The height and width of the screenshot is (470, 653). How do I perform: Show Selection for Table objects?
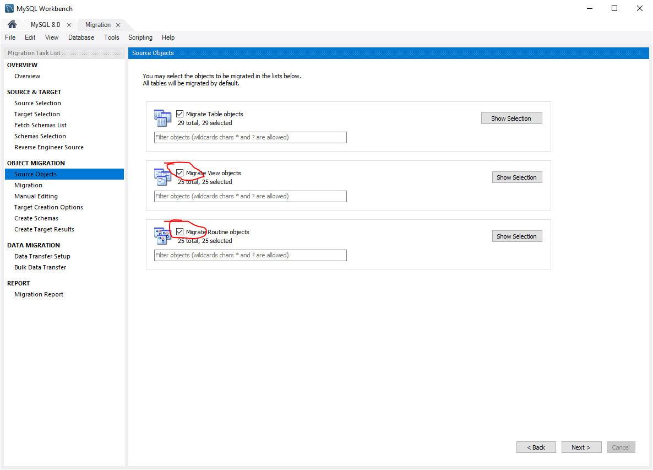[511, 118]
